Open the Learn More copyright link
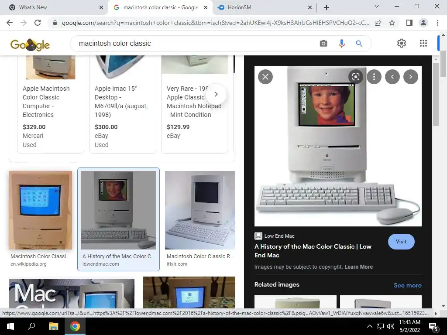447x335 pixels. [x=359, y=267]
